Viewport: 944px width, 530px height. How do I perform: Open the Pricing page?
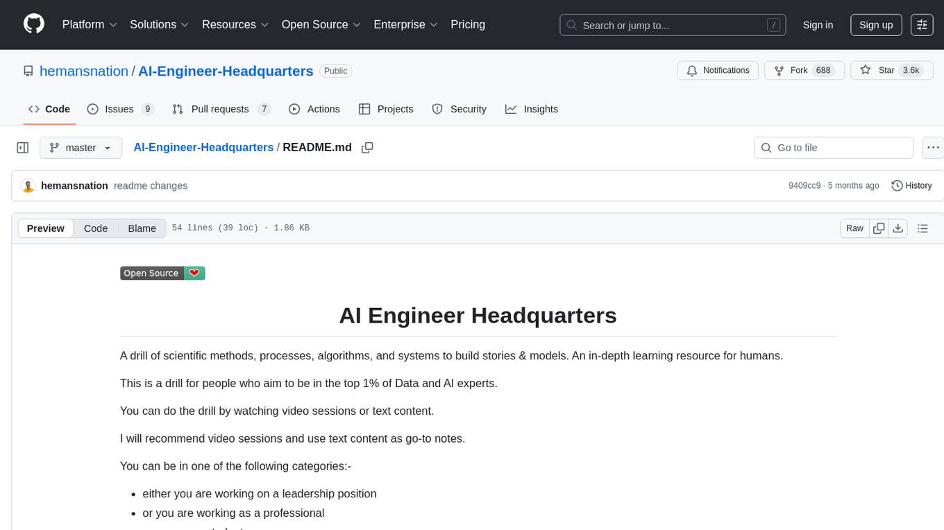468,24
